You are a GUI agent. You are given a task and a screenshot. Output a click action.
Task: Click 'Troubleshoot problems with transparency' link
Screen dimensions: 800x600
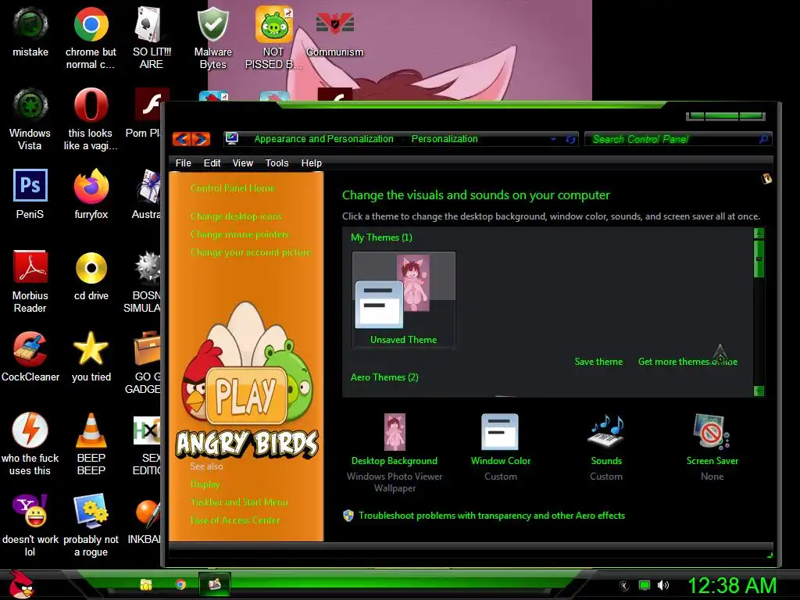click(491, 516)
